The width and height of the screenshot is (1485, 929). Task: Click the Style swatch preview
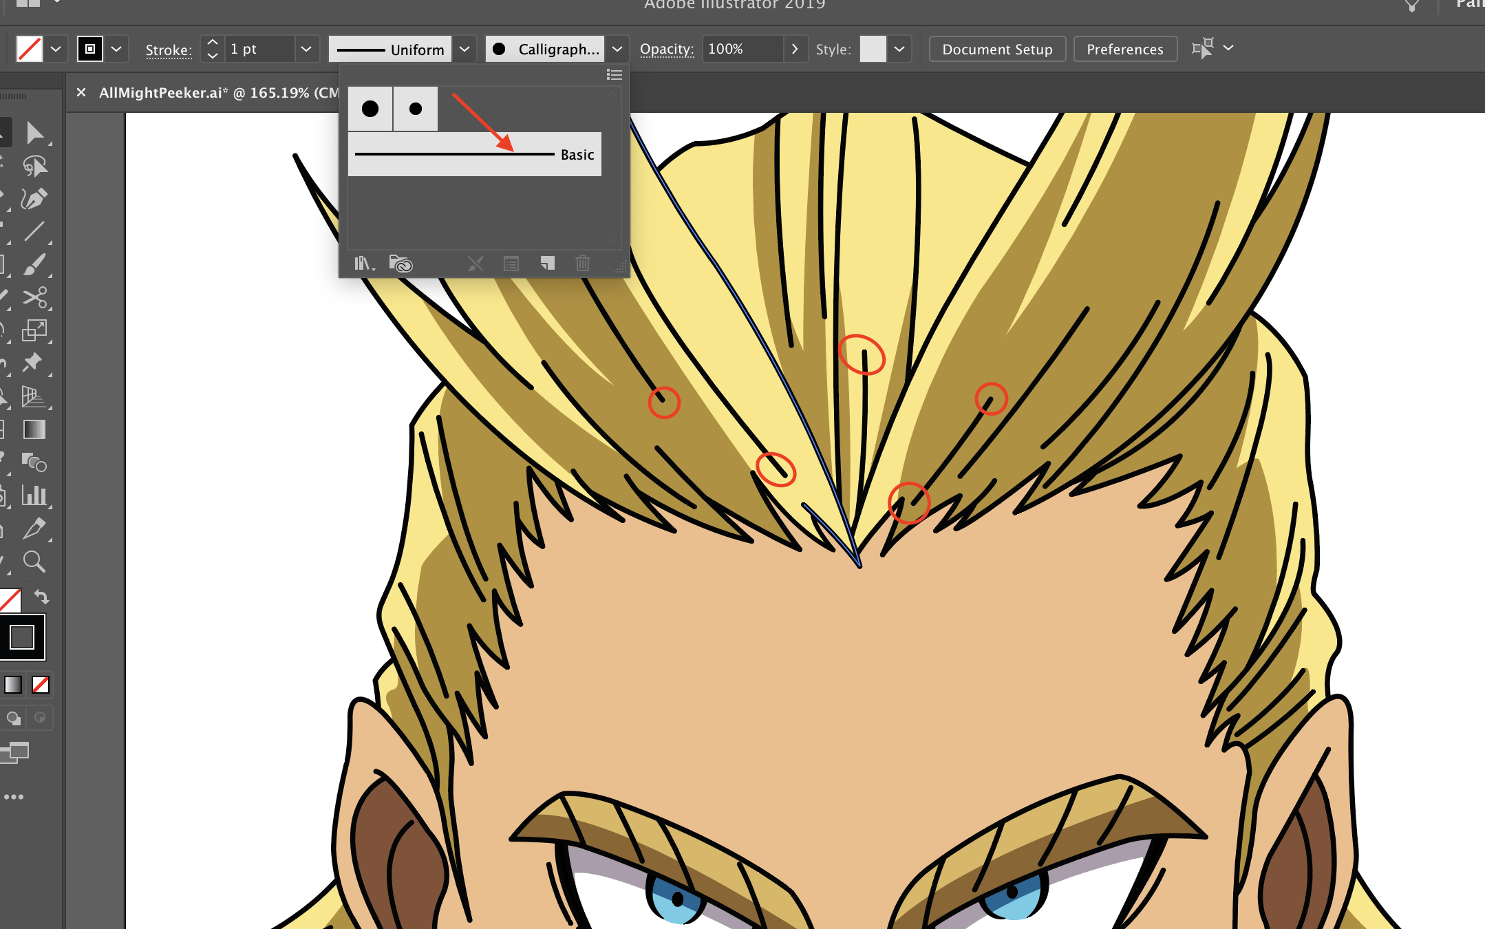click(x=873, y=49)
